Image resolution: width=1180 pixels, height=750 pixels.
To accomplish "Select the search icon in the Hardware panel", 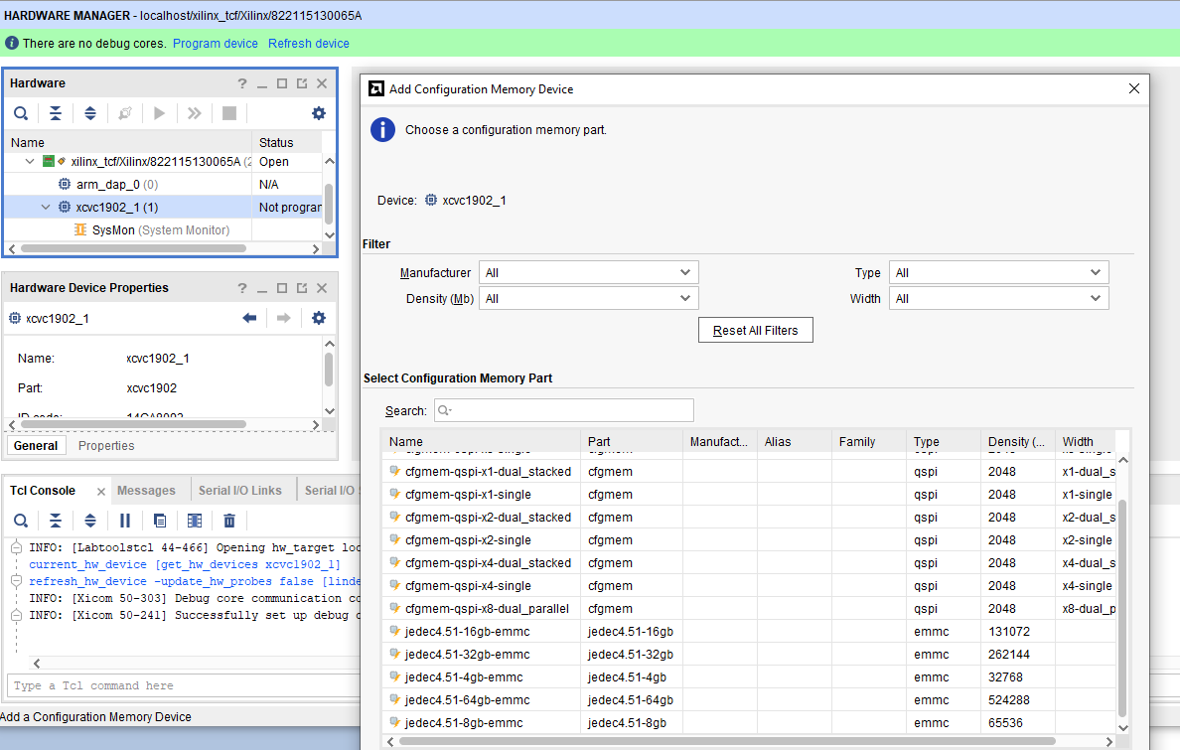I will click(21, 112).
